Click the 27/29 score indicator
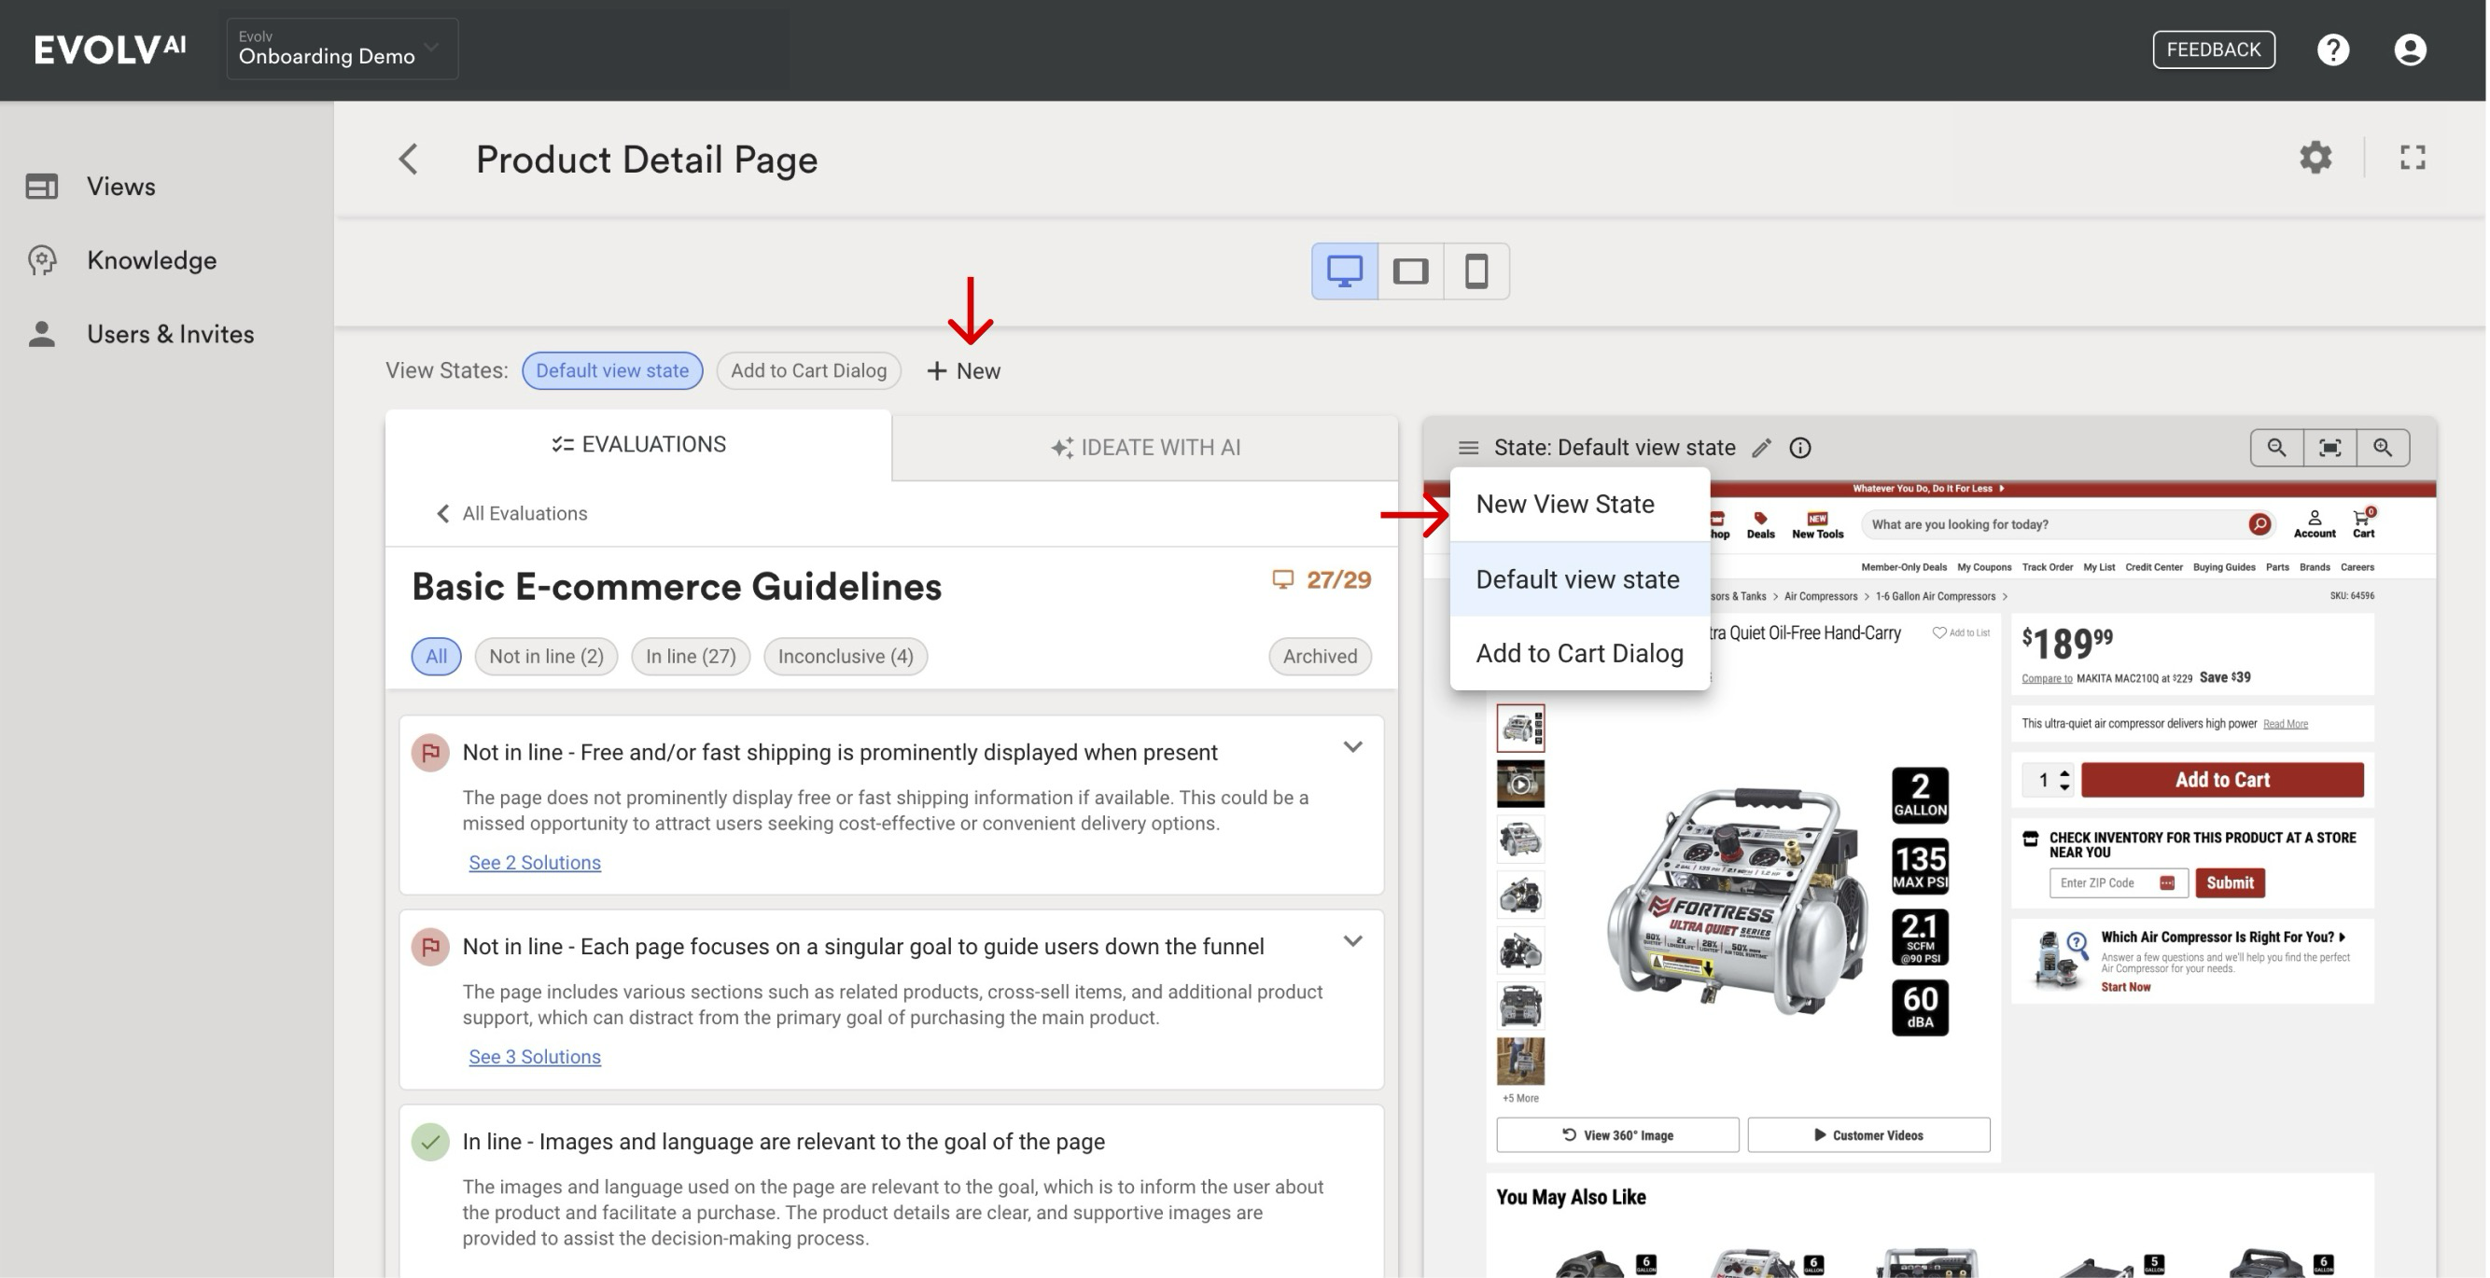Image resolution: width=2490 pixels, height=1278 pixels. [x=1321, y=579]
